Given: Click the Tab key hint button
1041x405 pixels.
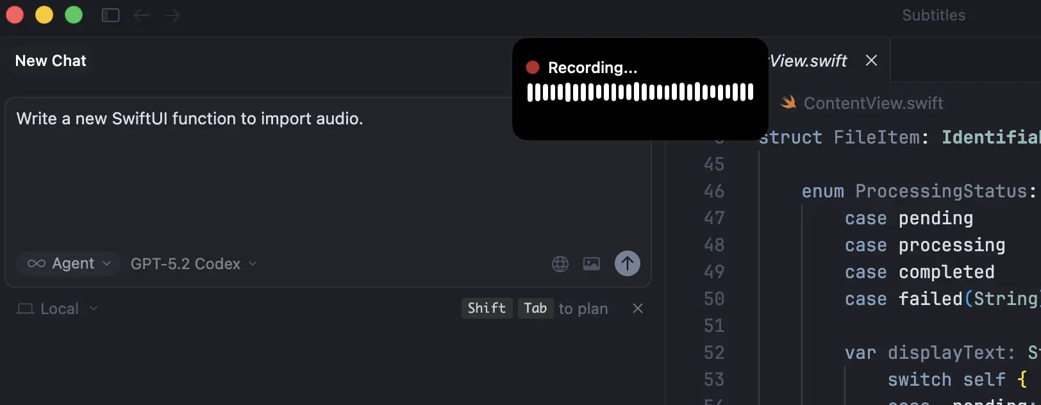Looking at the screenshot, I should tap(535, 308).
